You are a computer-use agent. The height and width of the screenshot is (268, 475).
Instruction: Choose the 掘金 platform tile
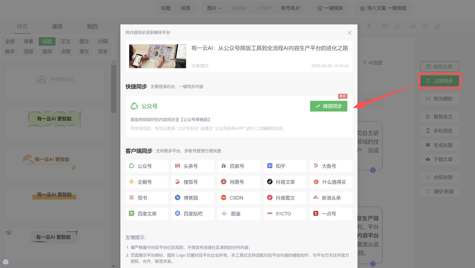coord(239,214)
